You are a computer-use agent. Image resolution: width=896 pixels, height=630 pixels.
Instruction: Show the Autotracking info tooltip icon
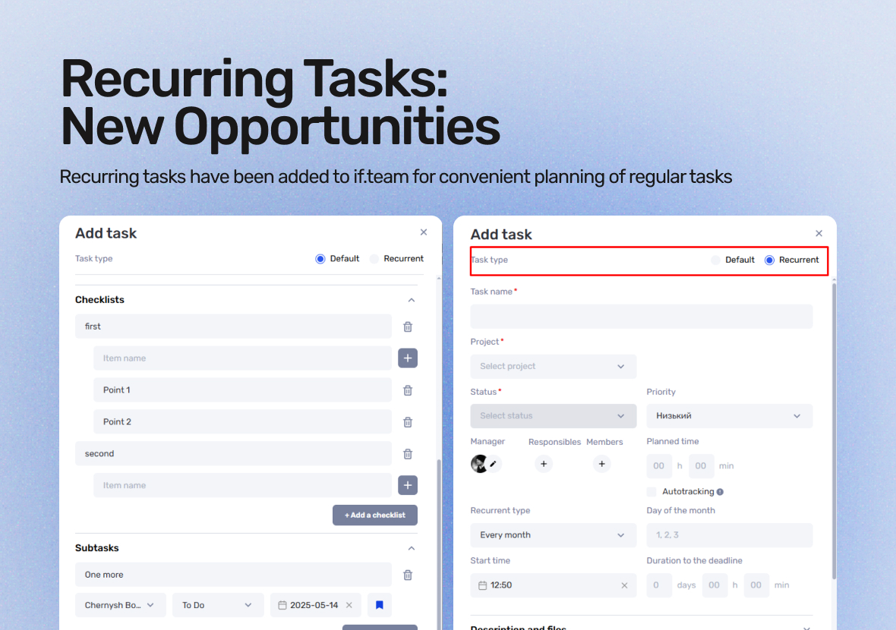pos(720,492)
